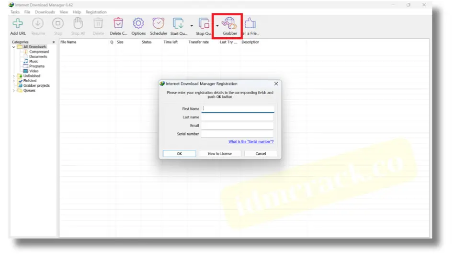Sort by Size column header
Screen dimensions: 455x255
click(x=120, y=42)
